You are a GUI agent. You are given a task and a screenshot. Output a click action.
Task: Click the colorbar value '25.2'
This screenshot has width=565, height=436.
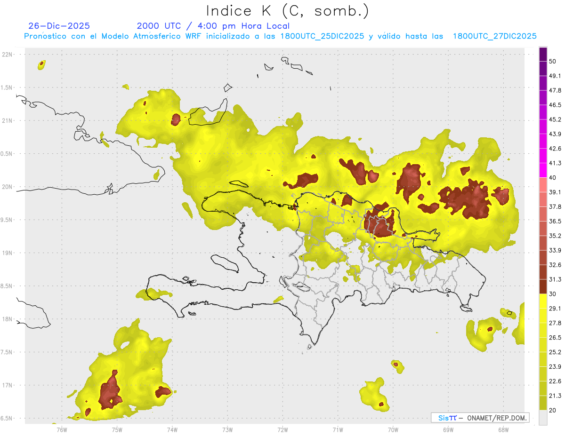coord(555,353)
